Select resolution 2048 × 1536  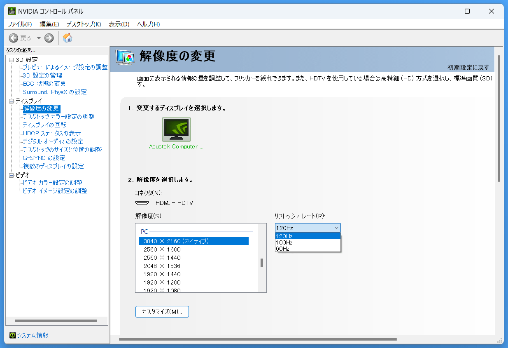pyautogui.click(x=194, y=266)
